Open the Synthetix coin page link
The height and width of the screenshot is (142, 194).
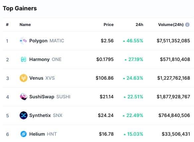[x=40, y=115]
